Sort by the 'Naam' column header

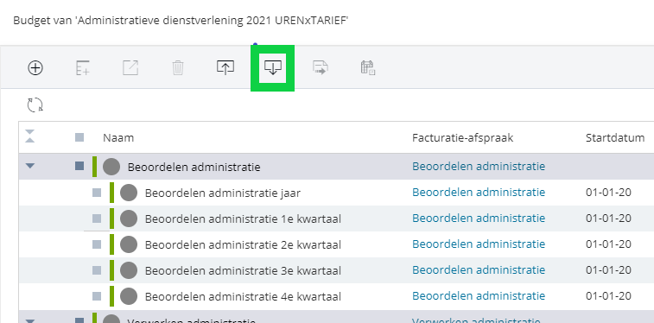[118, 137]
